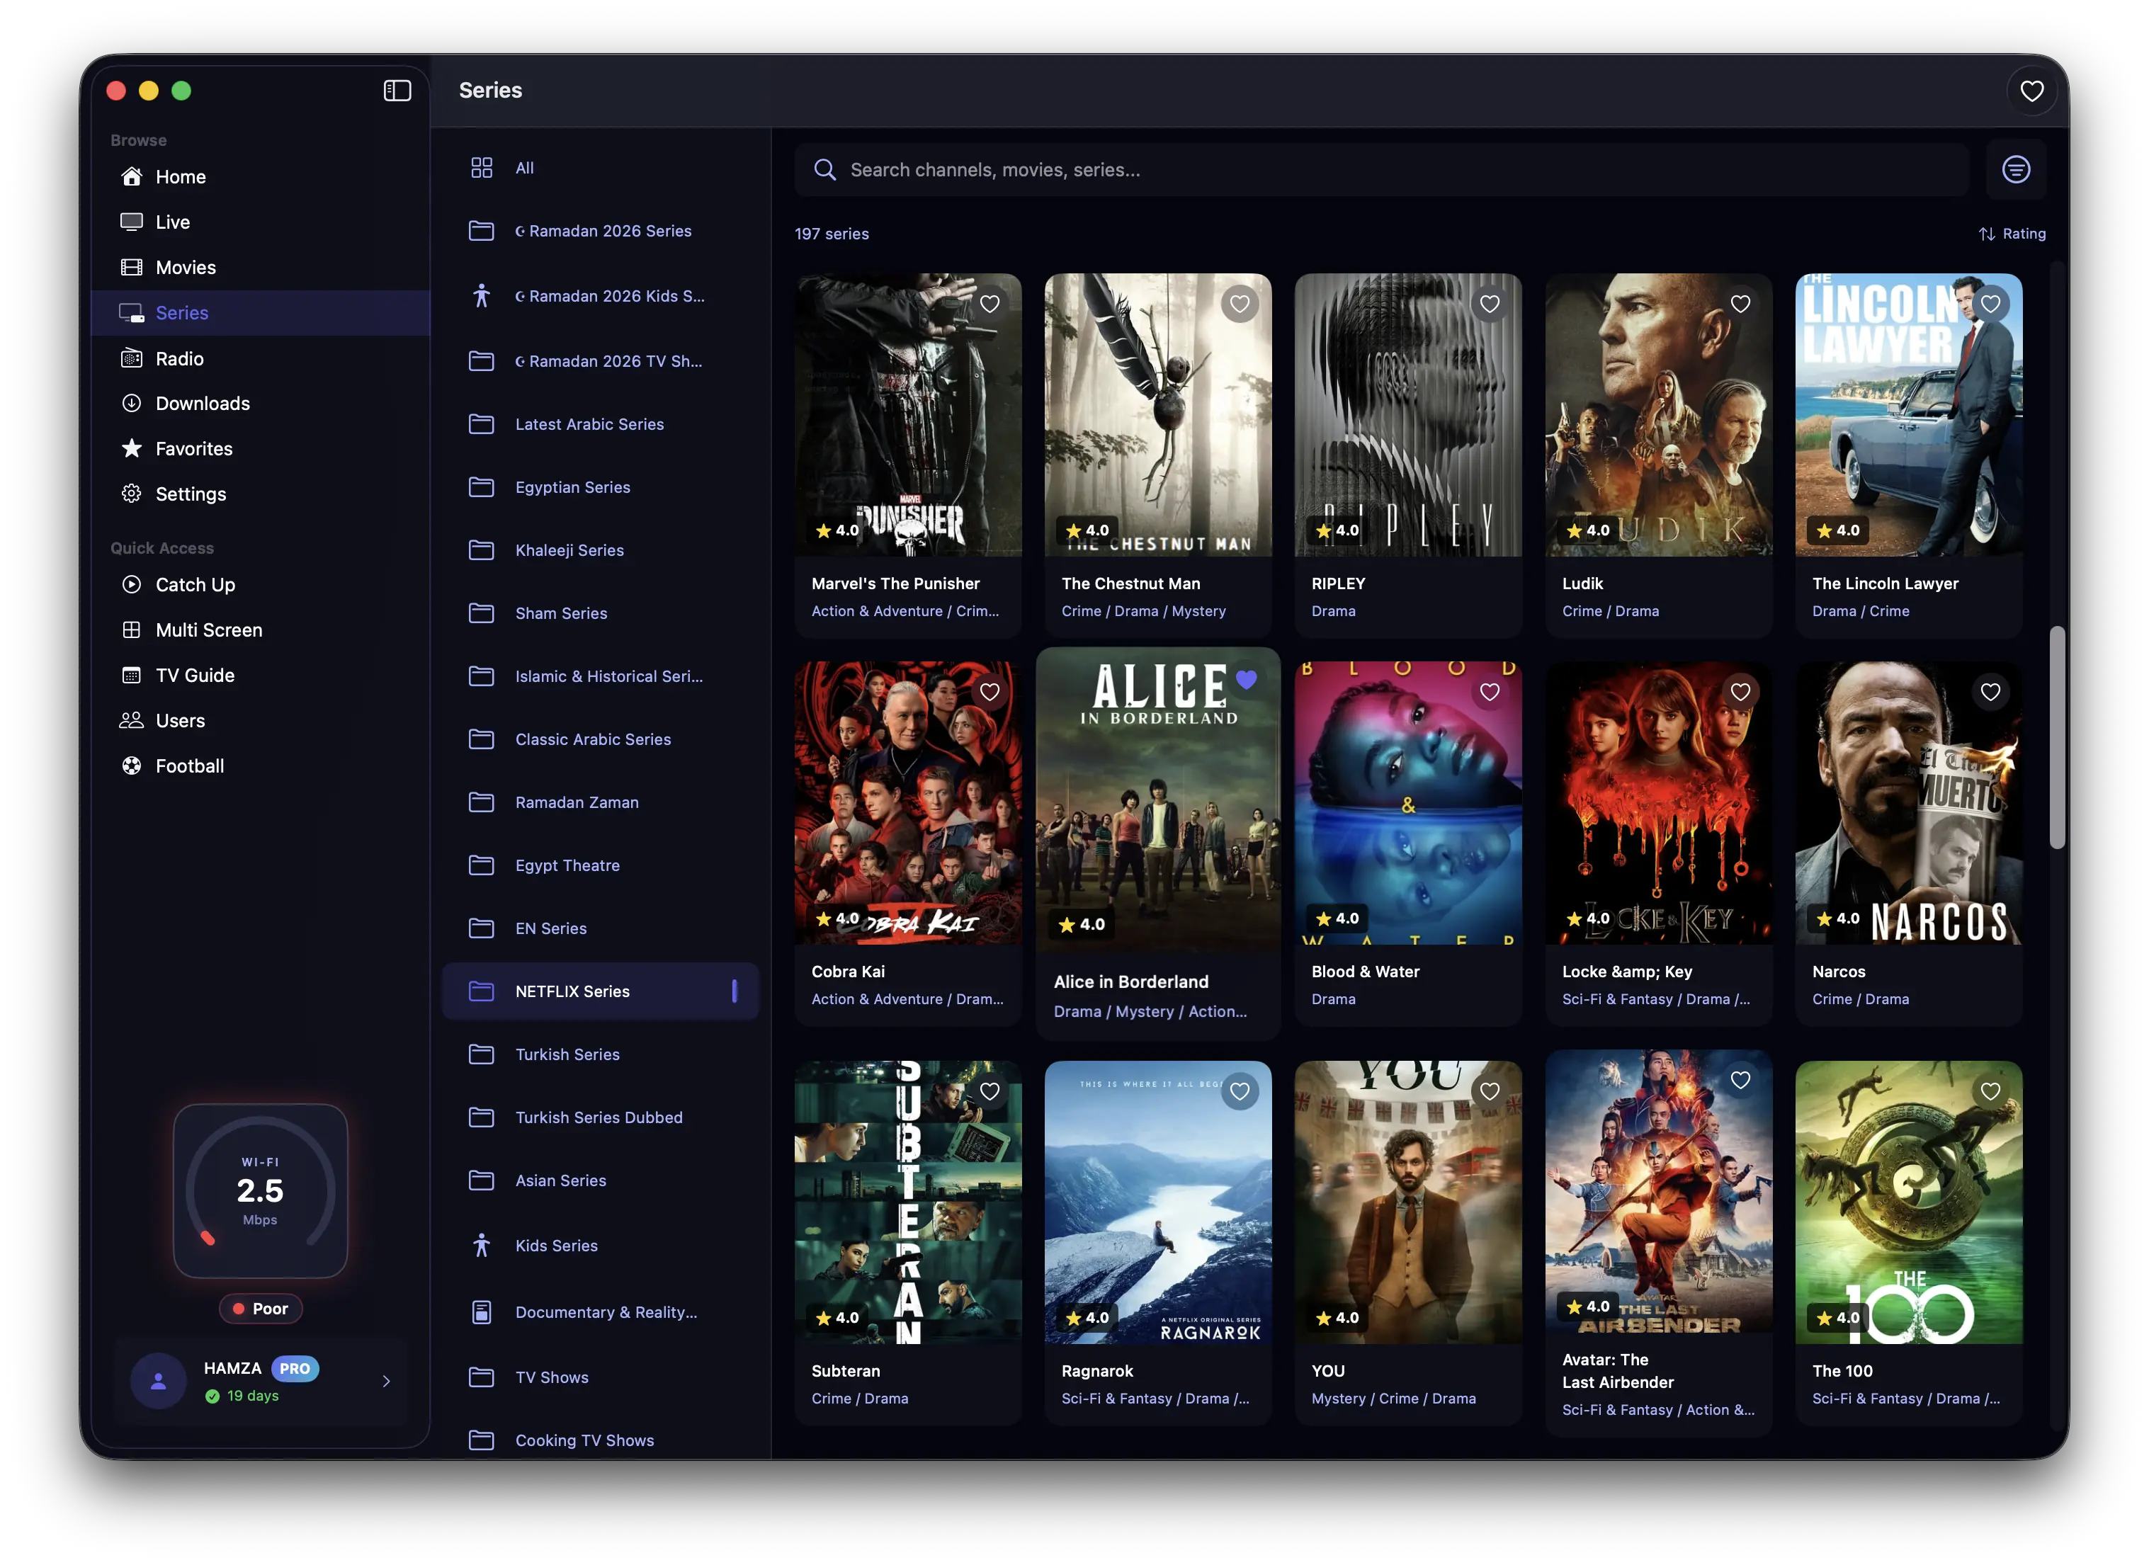Click the search channels input field
Screen dimensions: 2149x1565
(1381, 169)
